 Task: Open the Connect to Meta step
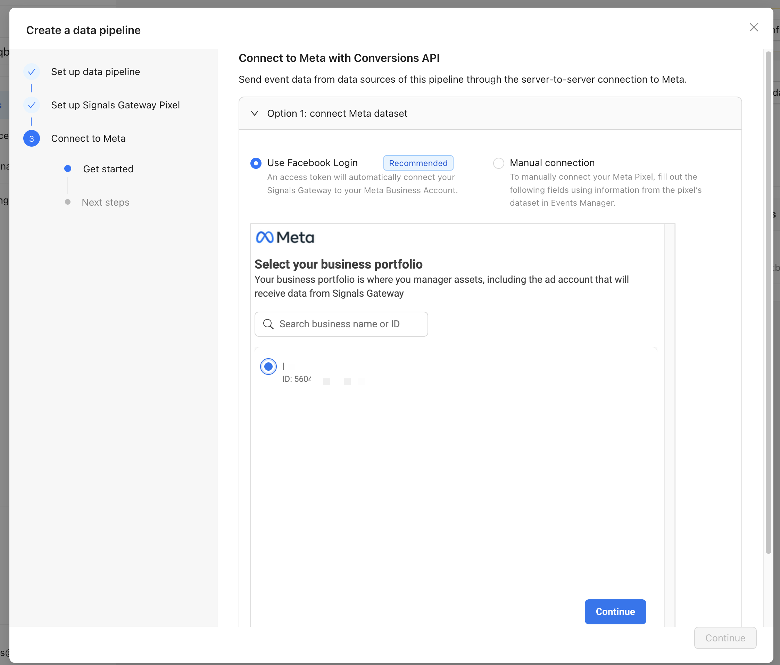[88, 139]
